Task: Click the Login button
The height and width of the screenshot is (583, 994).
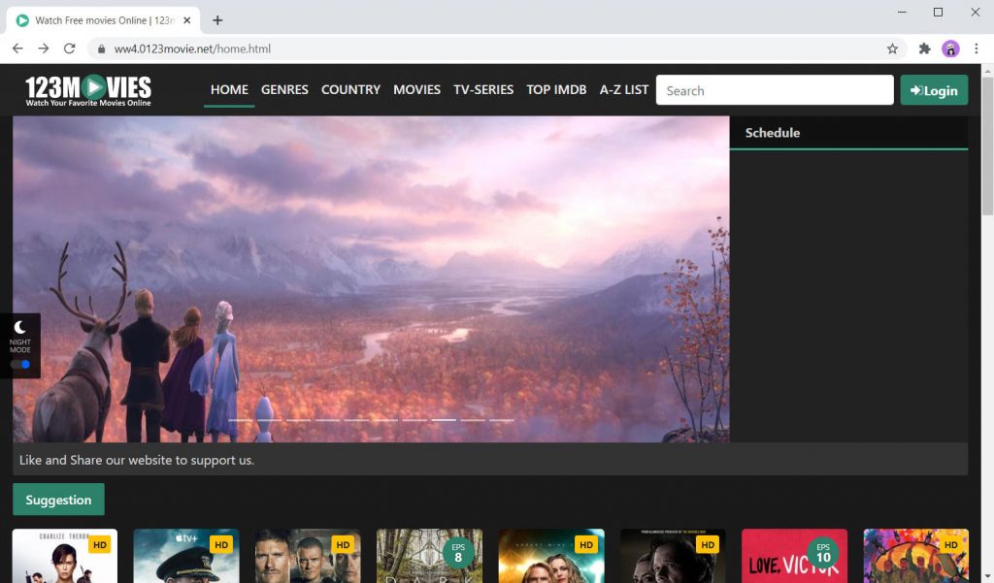Action: pos(934,90)
